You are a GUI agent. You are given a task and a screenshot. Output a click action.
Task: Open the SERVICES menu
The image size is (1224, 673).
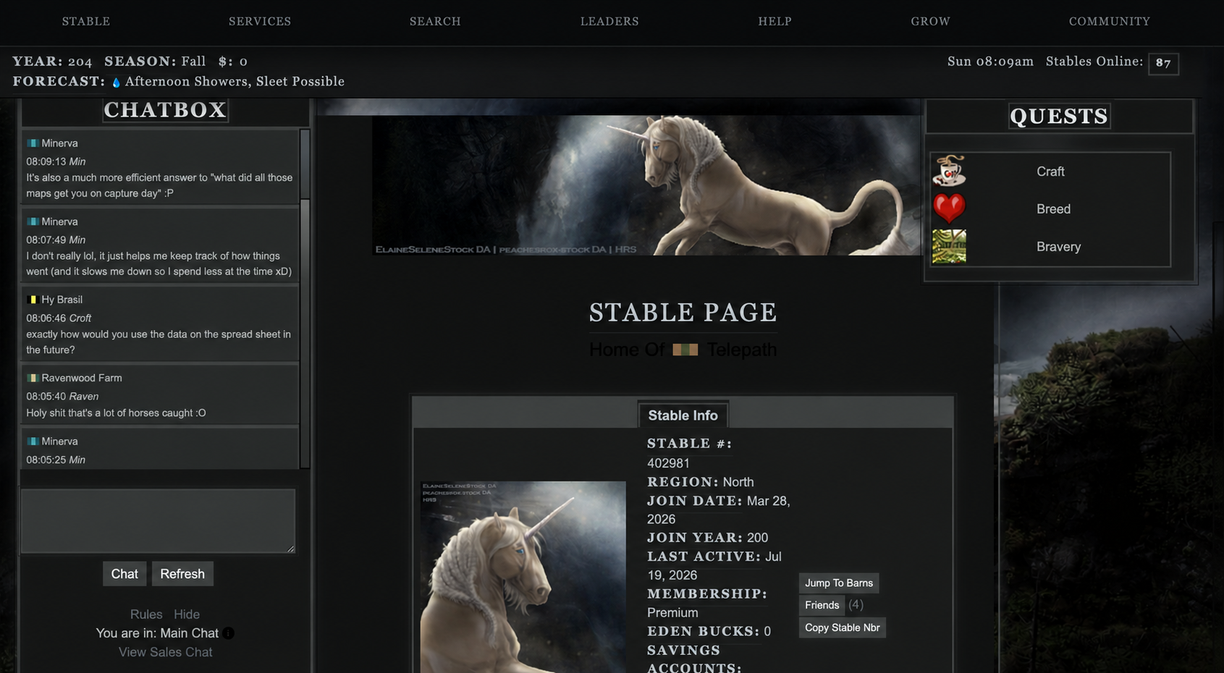click(260, 22)
